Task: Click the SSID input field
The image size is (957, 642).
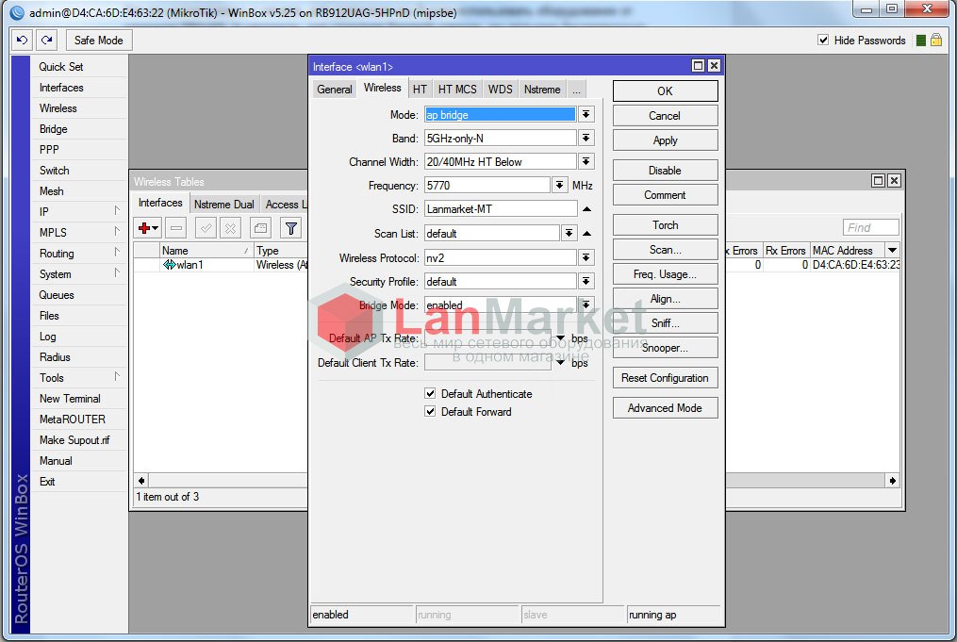Action: [x=500, y=208]
